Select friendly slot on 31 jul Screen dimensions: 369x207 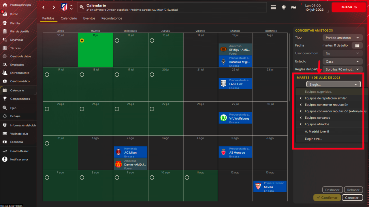[47, 143]
